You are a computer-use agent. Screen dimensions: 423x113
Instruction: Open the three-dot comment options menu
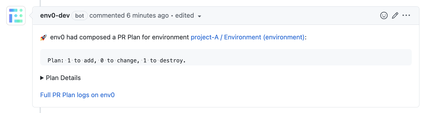tap(406, 16)
